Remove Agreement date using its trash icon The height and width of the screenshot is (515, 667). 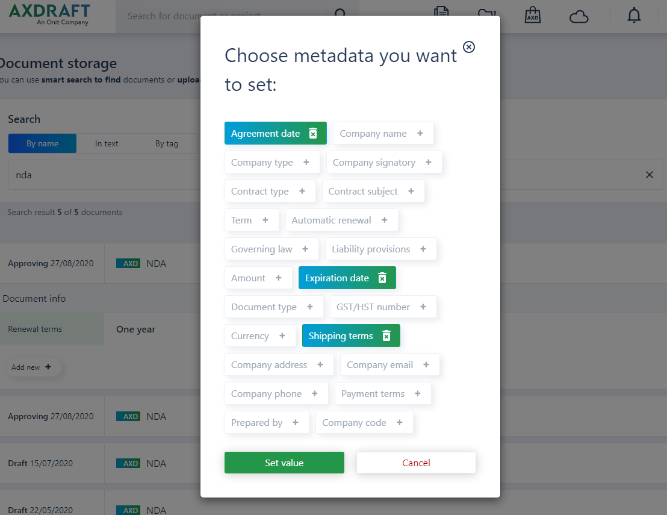[x=313, y=133]
